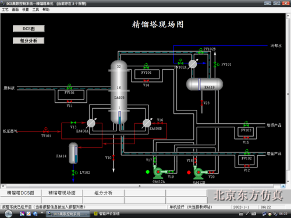Image resolution: width=291 pixels, height=218 pixels.
Task: Click the PV102A control valve
Action: coord(180,62)
